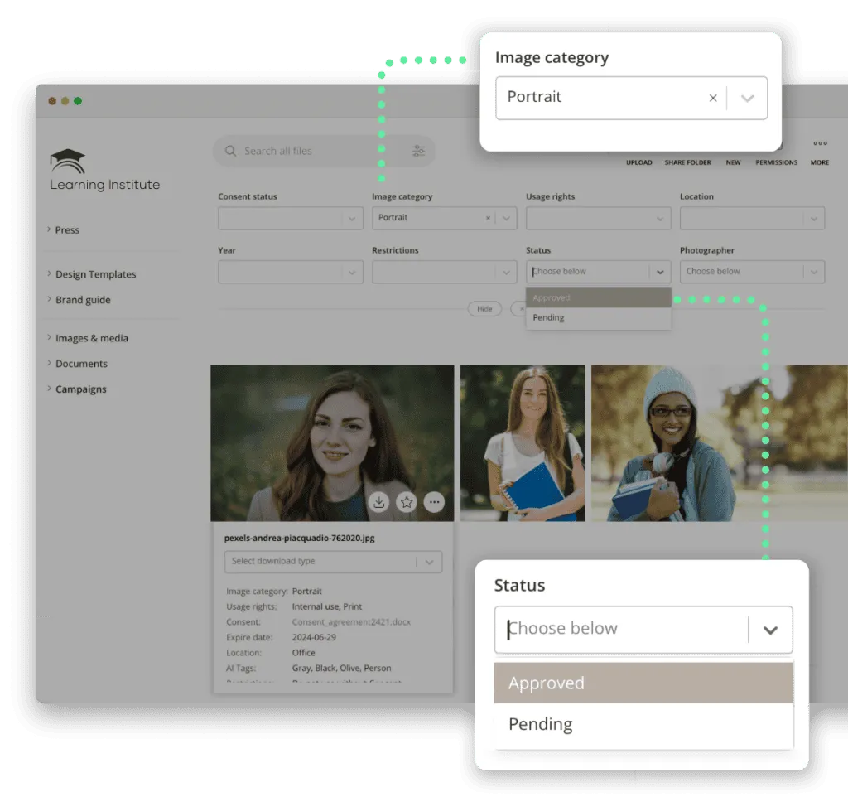
Task: Click the magnifier icon in the search bar
Action: [x=230, y=151]
